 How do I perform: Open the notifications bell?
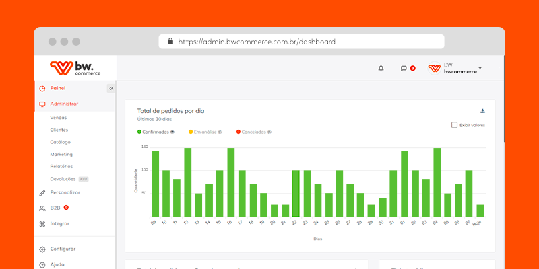tap(381, 68)
